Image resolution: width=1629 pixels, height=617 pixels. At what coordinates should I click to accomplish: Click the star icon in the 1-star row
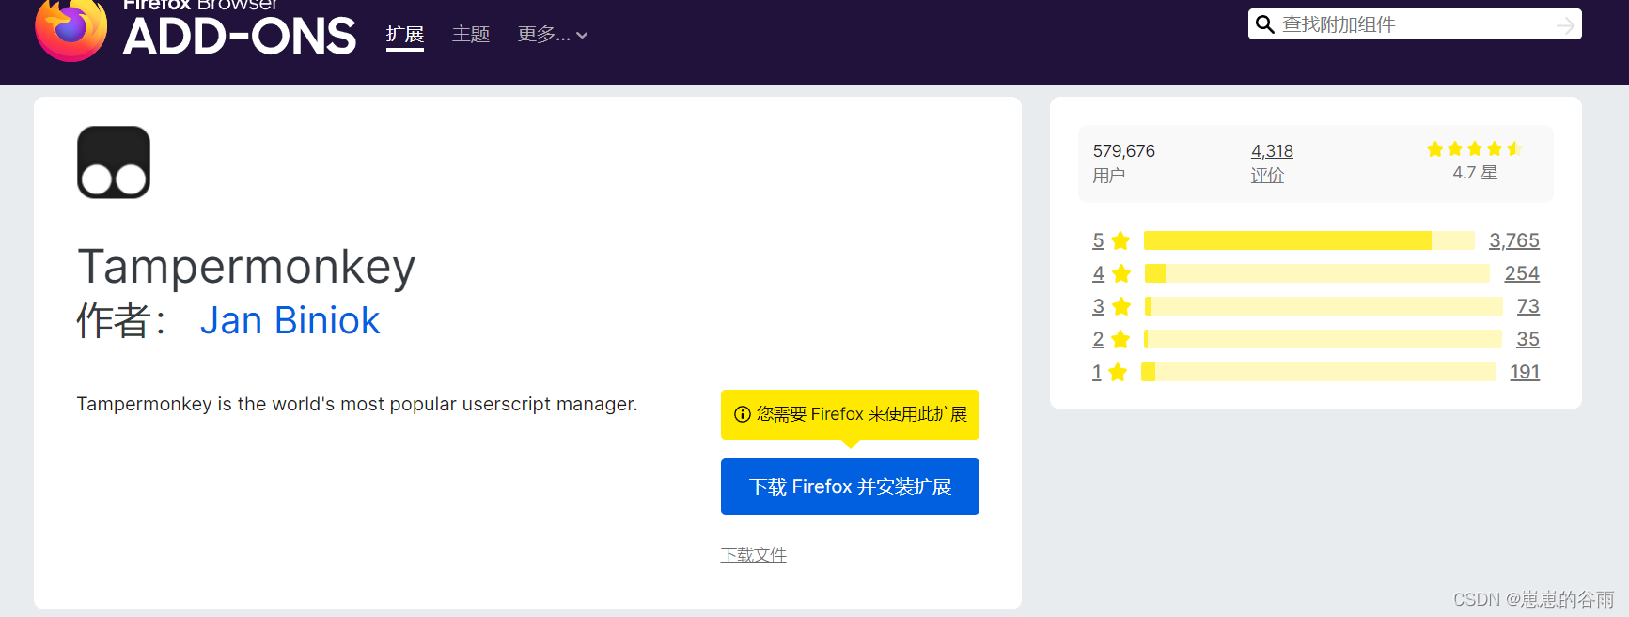coord(1118,373)
